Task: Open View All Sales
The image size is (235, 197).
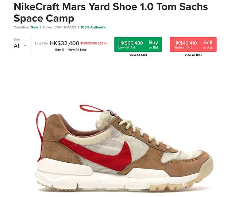Action: point(77,50)
